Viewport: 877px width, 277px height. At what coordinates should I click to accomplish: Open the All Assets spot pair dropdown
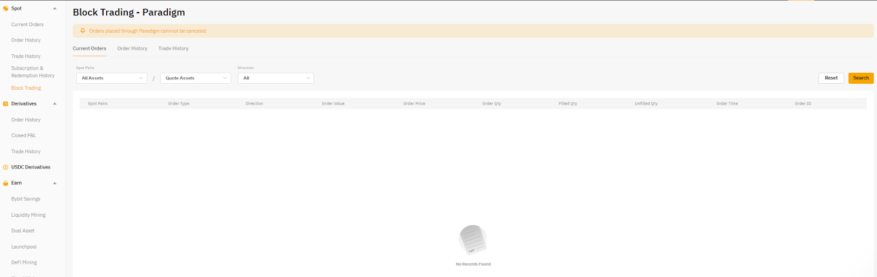pyautogui.click(x=112, y=78)
